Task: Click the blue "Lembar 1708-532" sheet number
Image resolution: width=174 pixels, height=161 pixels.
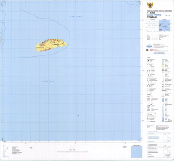Action: 154,15
